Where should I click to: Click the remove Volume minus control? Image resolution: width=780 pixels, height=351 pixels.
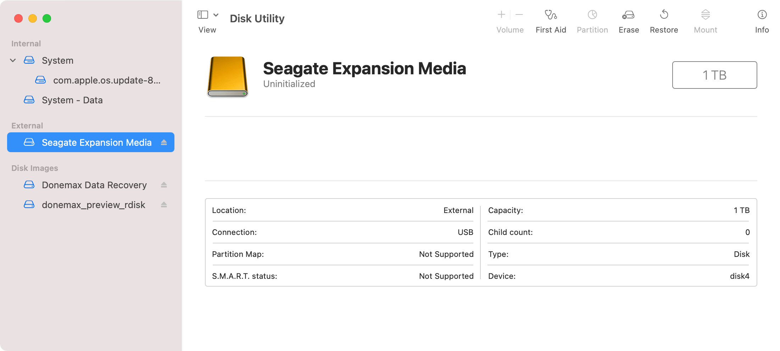518,15
